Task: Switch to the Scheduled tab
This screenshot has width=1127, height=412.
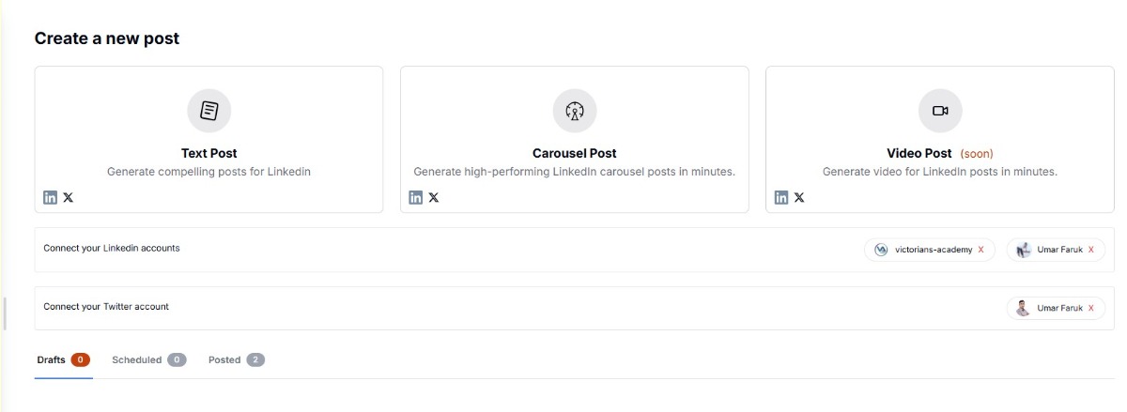Action: [x=137, y=359]
